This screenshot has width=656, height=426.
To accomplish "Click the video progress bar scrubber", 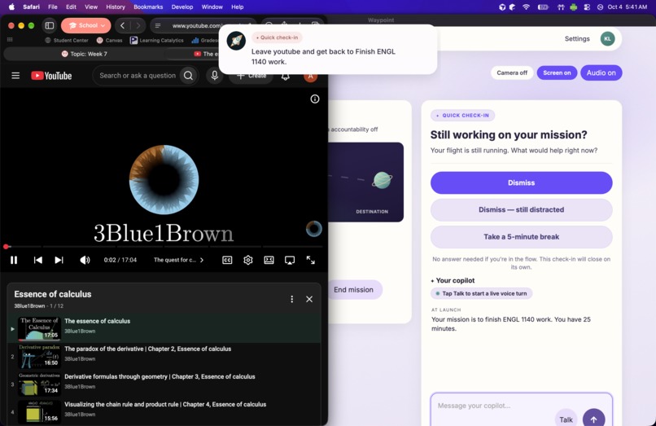I will click(7, 247).
